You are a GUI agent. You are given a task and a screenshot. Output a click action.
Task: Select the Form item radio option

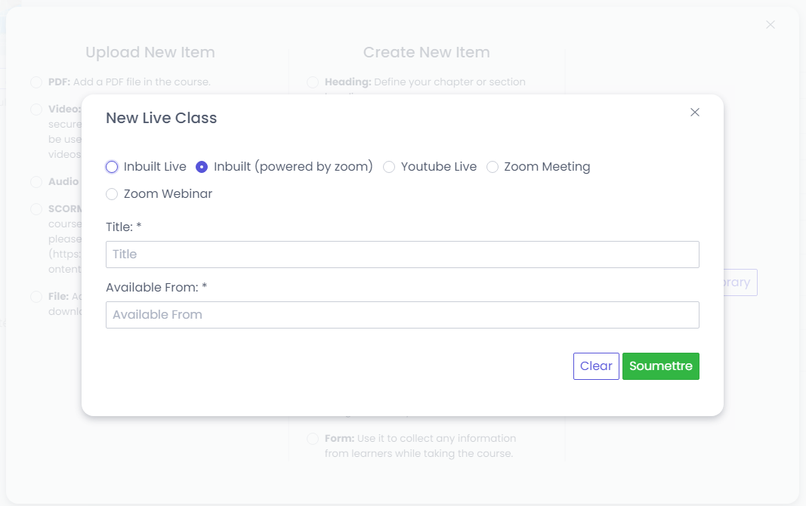[313, 439]
